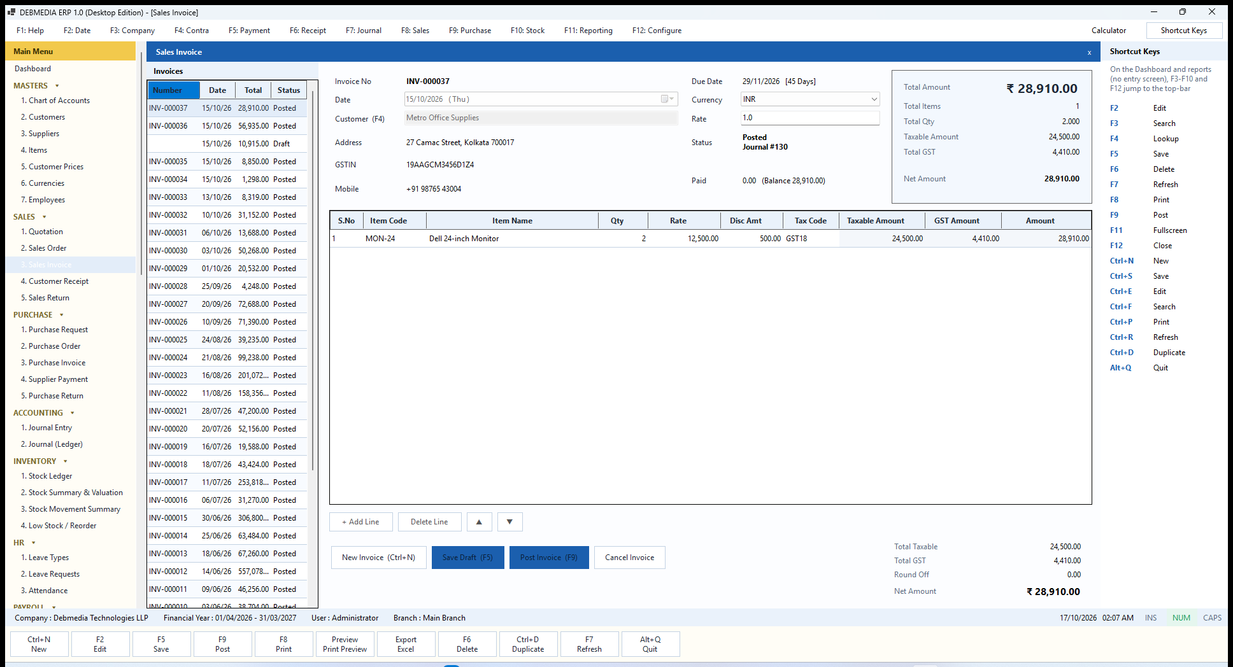This screenshot has width=1233, height=667.
Task: Click bottom bar F8 Print button
Action: pyautogui.click(x=283, y=644)
